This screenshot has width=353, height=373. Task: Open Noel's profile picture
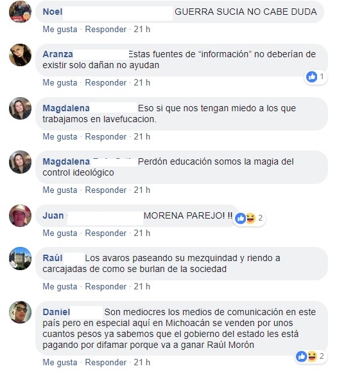(20, 12)
